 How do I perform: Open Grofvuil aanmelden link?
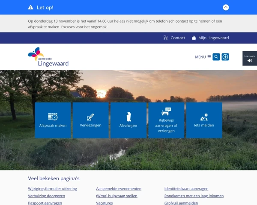[181, 203]
